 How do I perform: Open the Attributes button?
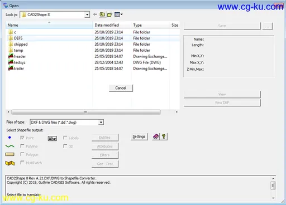[104, 146]
